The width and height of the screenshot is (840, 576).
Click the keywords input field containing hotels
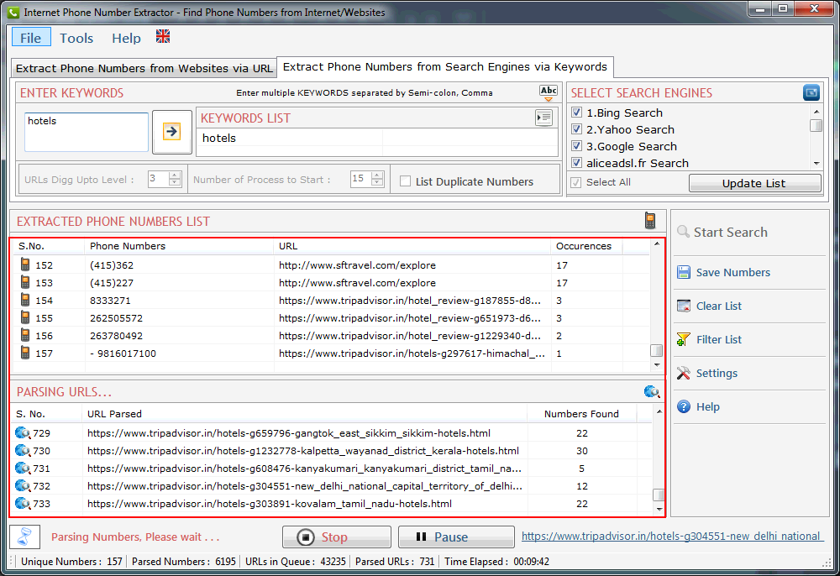(x=87, y=132)
